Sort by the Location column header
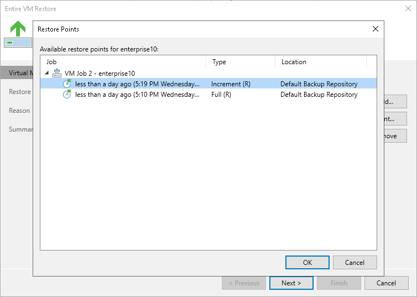 pyautogui.click(x=321, y=62)
